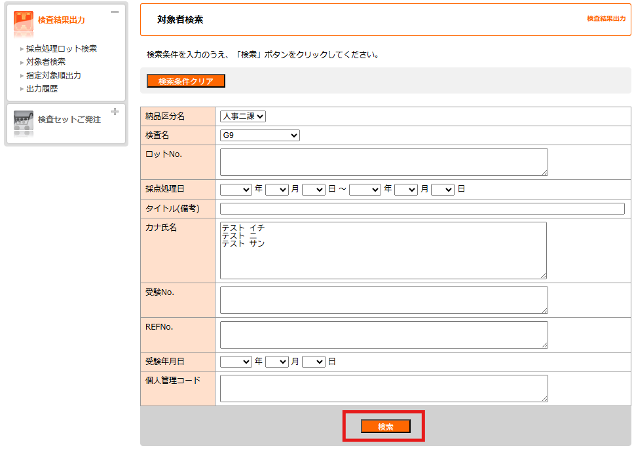Click the 検査結果出力 breadcrumb at top right
This screenshot has height=450, width=634.
coord(606,19)
